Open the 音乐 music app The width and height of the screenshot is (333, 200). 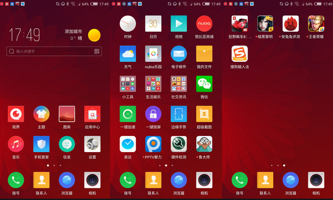[x=16, y=144]
